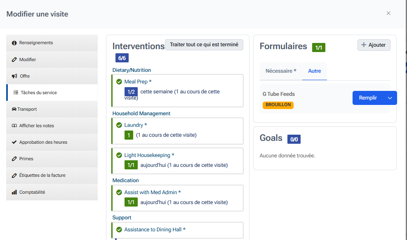Expand the Assistance to Dining Hall card

[x=177, y=230]
